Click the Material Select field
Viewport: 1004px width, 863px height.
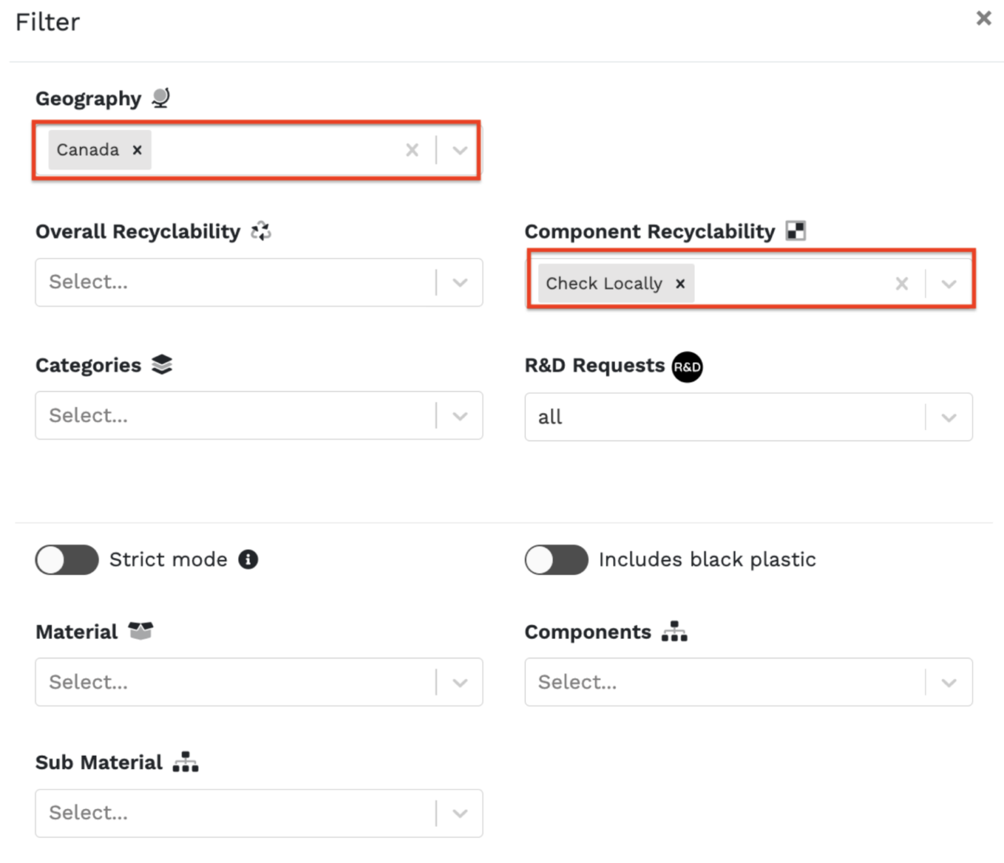coord(259,682)
